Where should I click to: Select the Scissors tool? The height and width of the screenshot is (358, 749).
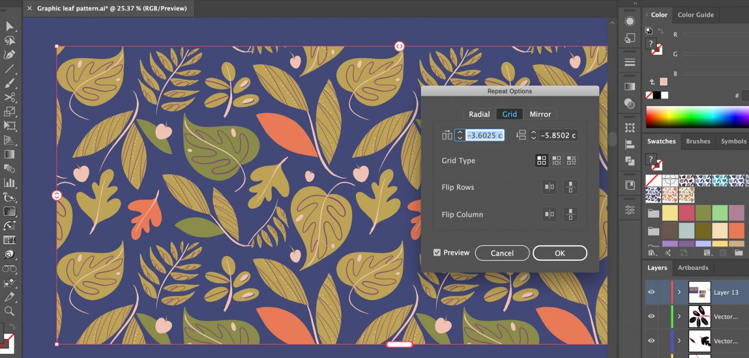[9, 97]
